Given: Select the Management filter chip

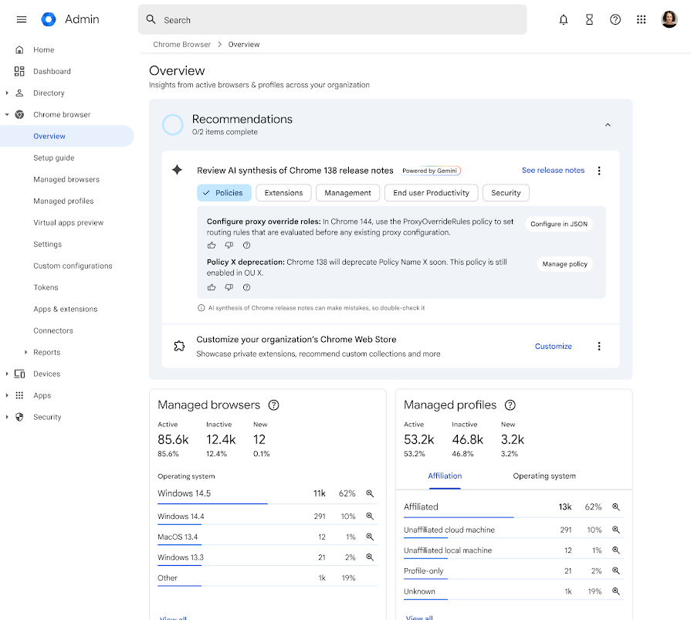Looking at the screenshot, I should point(347,192).
